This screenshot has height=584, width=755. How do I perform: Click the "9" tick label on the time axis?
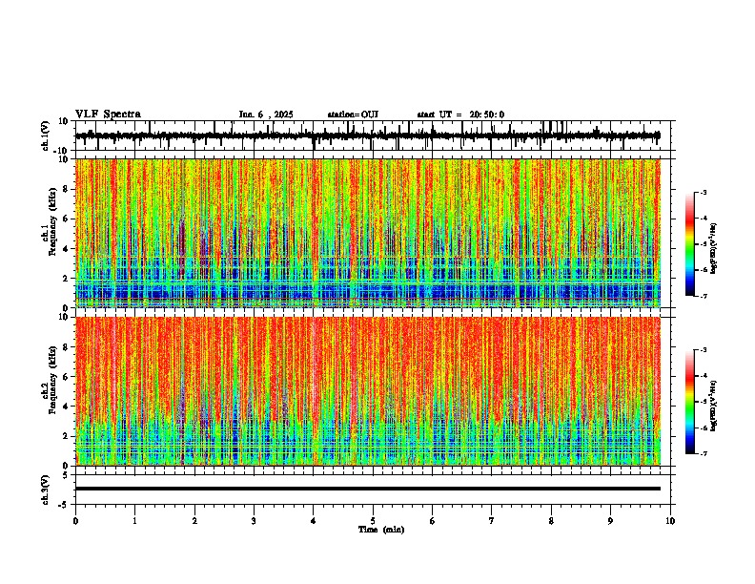(610, 521)
